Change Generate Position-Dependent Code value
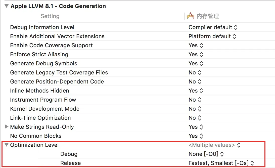The height and width of the screenshot is (168, 275). tap(195, 82)
